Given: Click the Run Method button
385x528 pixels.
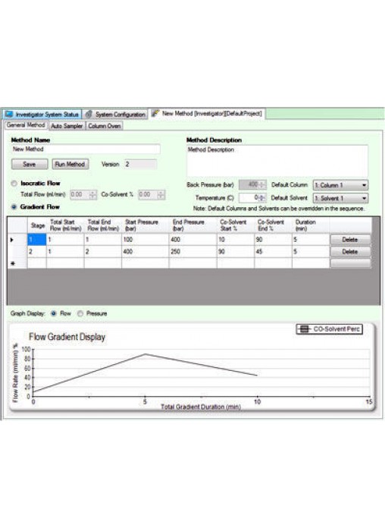Looking at the screenshot, I should pos(70,165).
